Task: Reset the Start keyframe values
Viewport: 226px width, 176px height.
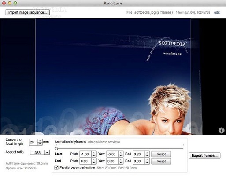Action: click(x=161, y=154)
